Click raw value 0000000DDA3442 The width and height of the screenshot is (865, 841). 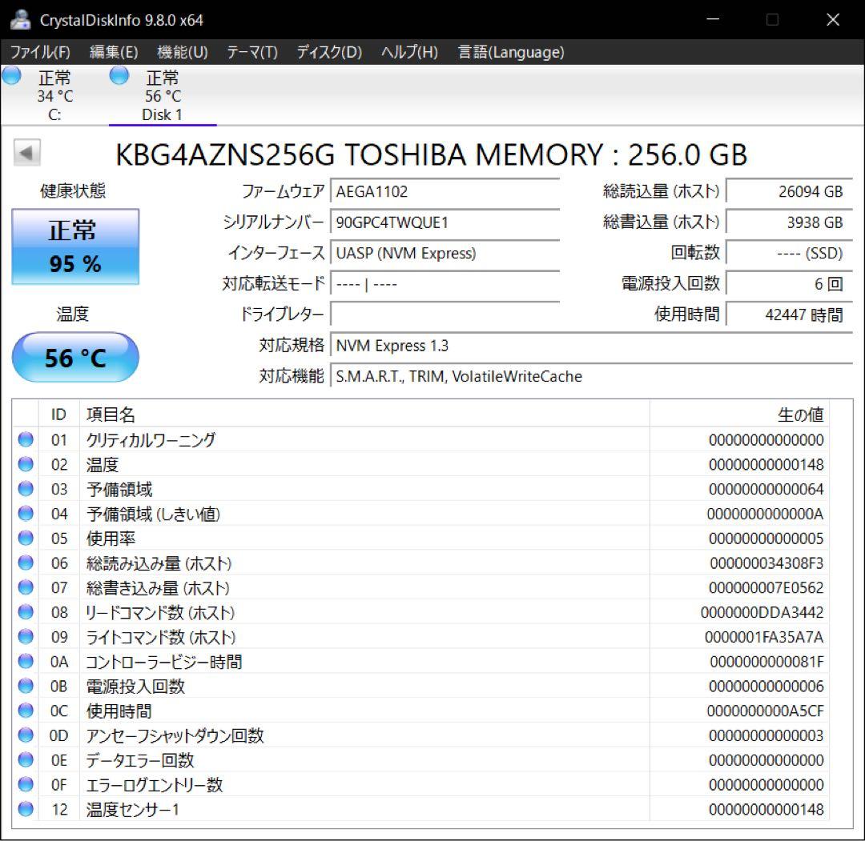coord(762,611)
